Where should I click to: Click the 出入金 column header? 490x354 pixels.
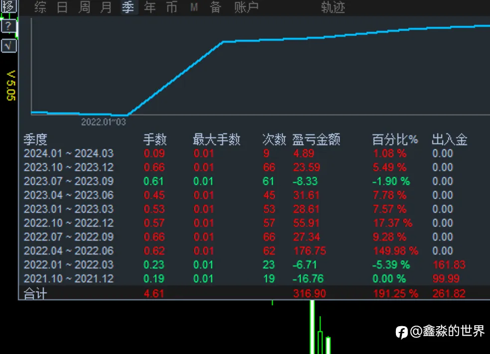coord(450,139)
